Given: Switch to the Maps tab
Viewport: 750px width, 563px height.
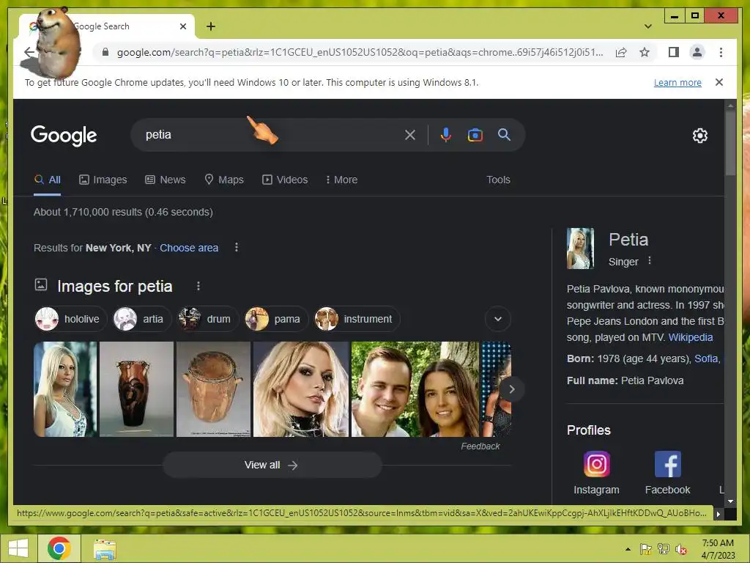Looking at the screenshot, I should point(224,180).
